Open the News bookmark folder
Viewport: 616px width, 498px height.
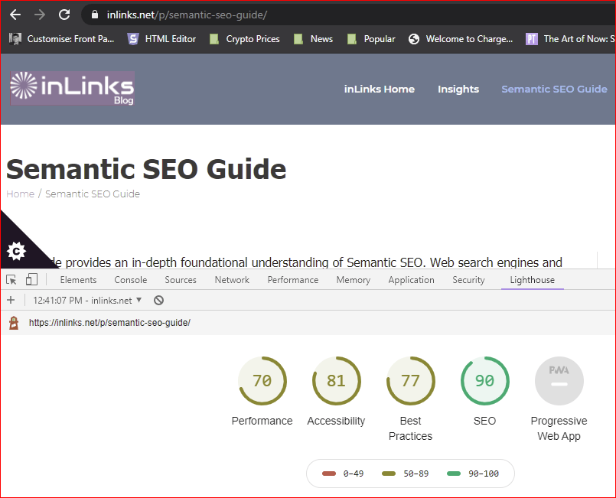click(x=314, y=39)
